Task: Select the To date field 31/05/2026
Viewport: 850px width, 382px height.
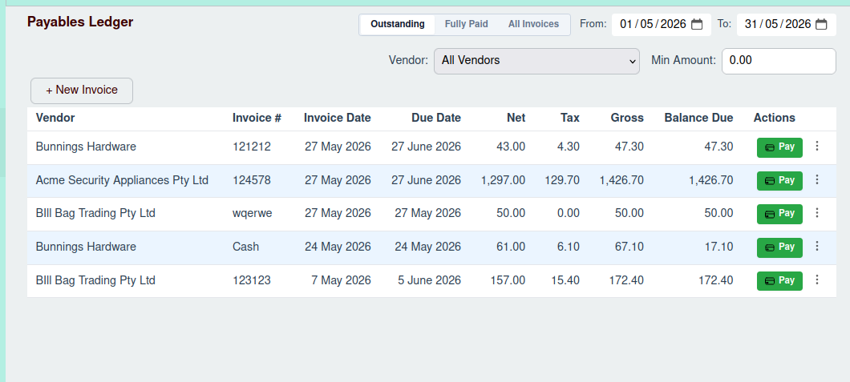Action: pos(786,24)
